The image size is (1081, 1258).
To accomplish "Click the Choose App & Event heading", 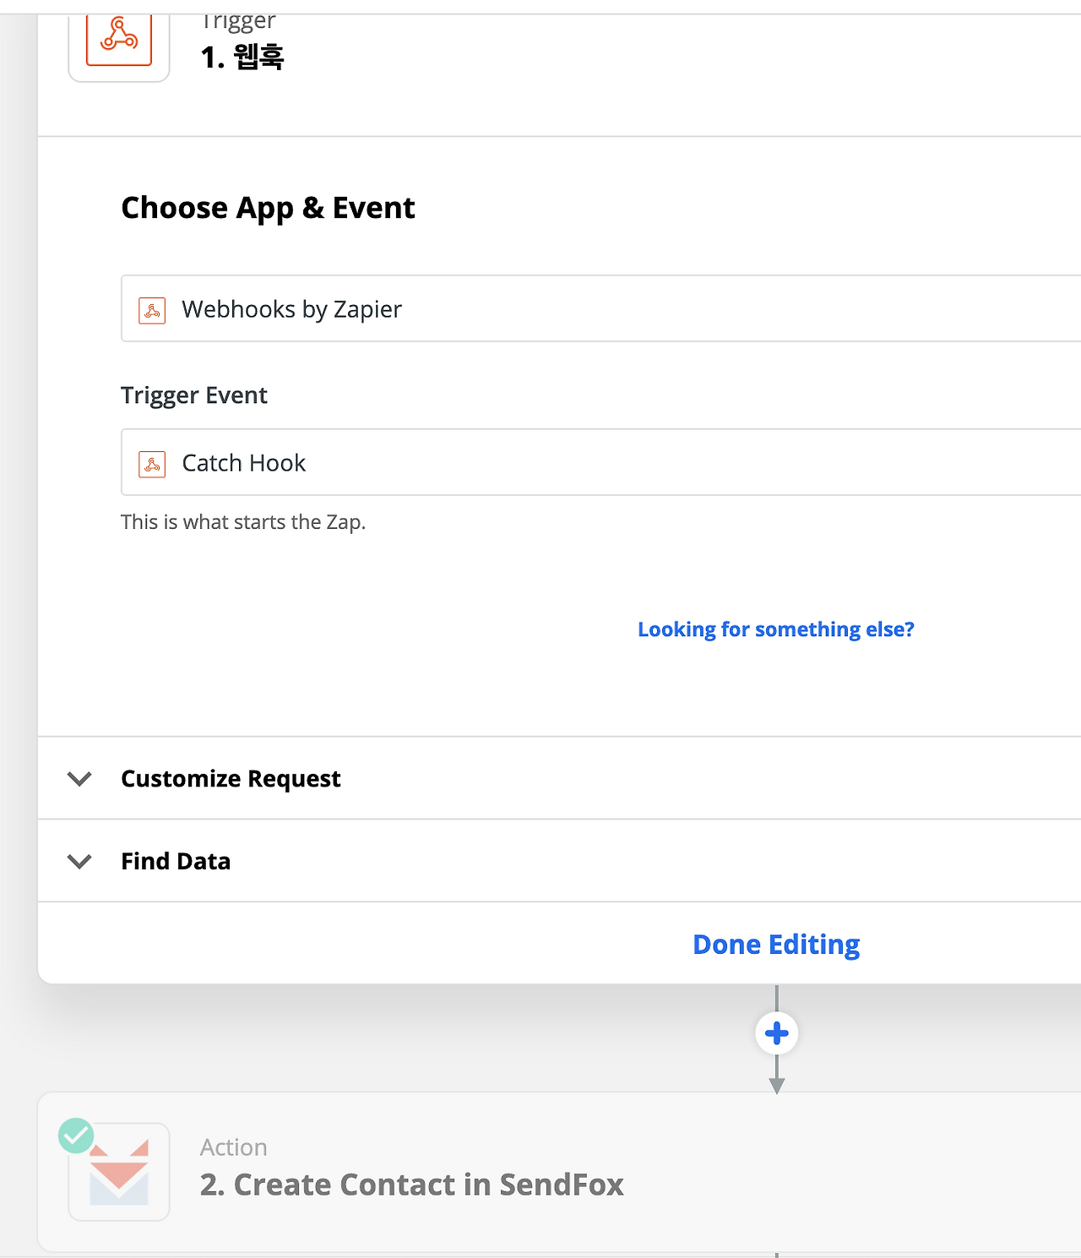I will pos(268,208).
